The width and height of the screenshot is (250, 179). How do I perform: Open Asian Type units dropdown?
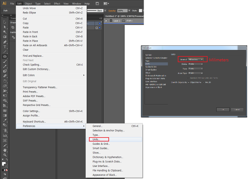pos(195,73)
